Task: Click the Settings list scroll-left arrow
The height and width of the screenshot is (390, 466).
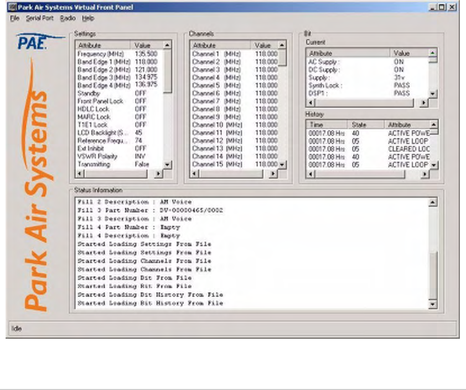Action: pos(80,173)
